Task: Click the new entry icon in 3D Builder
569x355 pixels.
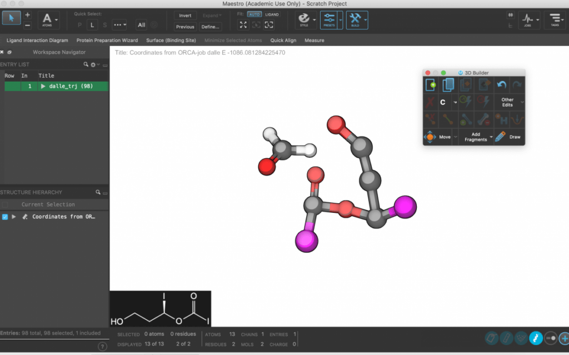Action: coord(431,85)
